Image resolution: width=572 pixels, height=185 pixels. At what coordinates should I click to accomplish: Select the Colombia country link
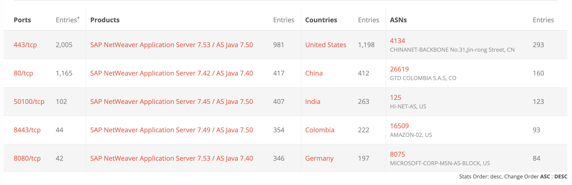[x=320, y=130]
